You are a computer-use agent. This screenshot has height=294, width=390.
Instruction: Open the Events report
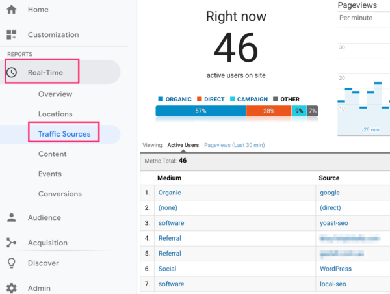50,174
